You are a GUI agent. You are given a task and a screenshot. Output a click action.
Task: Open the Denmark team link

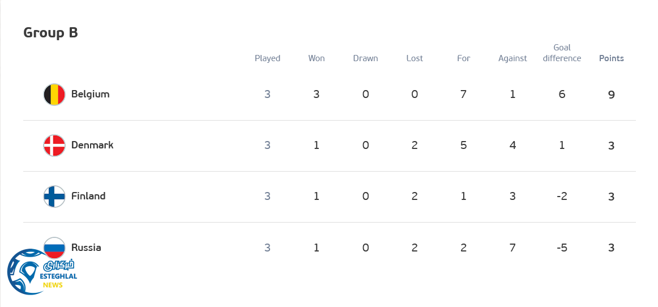[92, 145]
